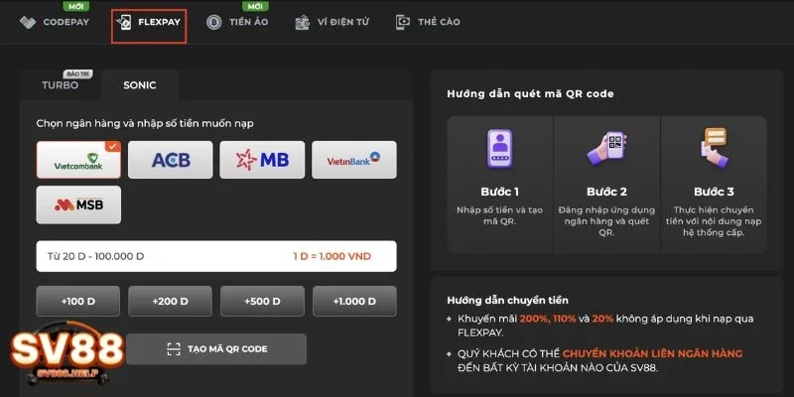Click the Tiền Ảo coin icon
This screenshot has height=397, width=794.
point(213,22)
